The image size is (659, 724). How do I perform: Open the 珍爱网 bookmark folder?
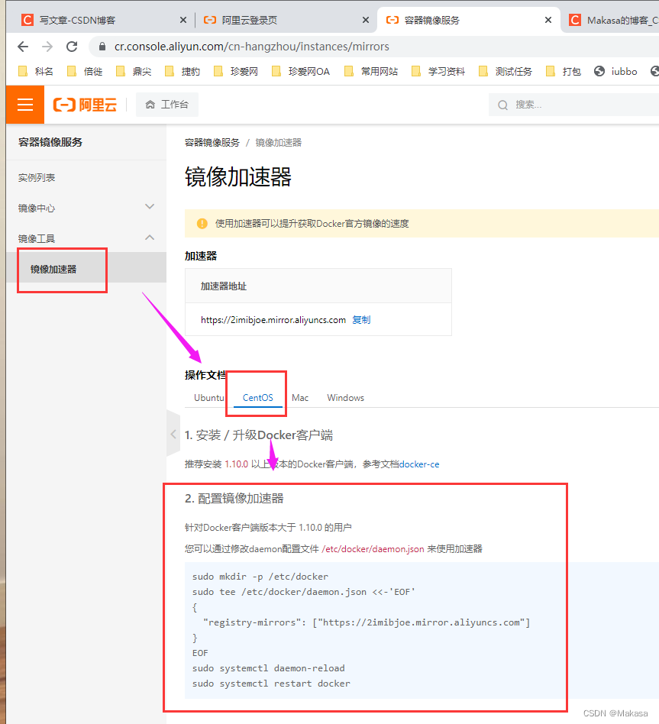[236, 71]
